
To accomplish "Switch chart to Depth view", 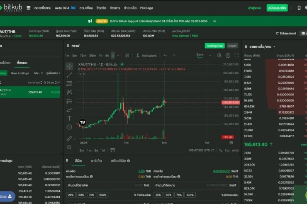I will click(x=232, y=46).
